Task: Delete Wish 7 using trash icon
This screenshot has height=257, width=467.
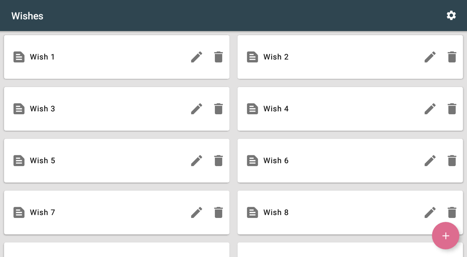Action: (x=218, y=212)
